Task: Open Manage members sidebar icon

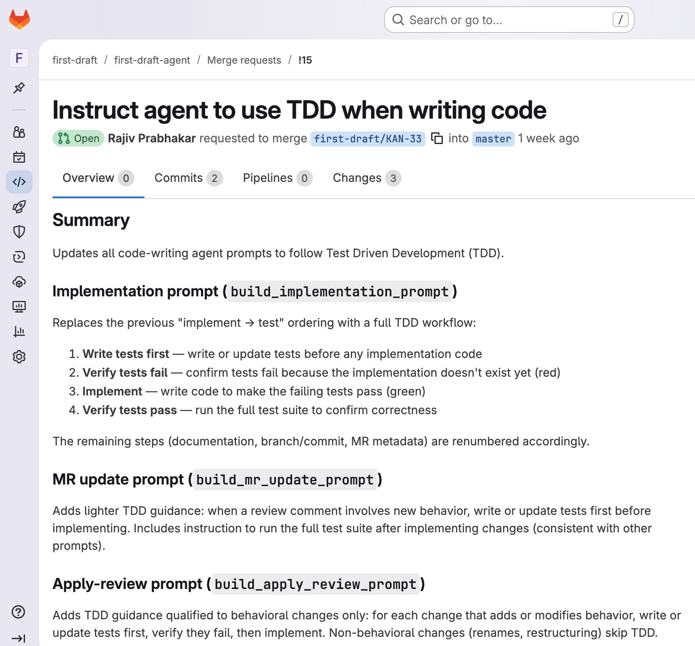Action: (19, 132)
